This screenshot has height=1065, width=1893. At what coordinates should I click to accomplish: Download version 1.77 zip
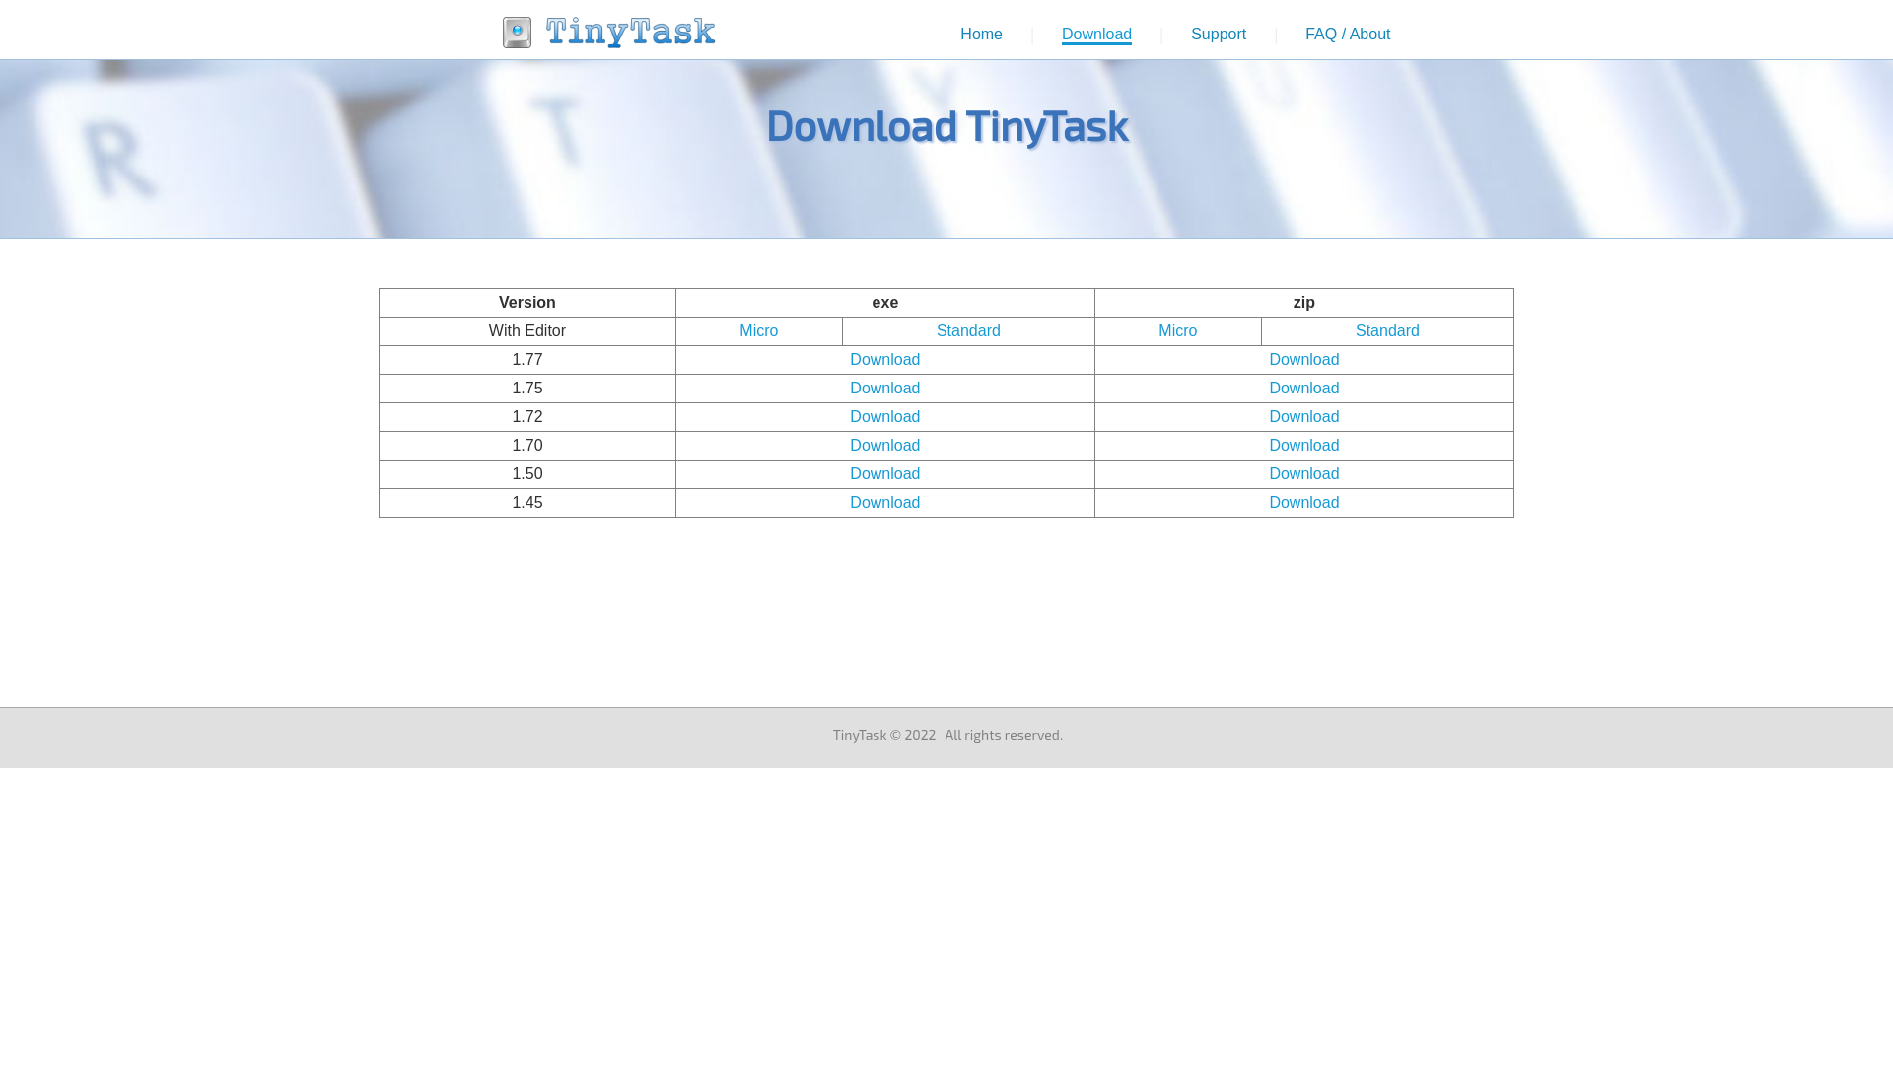[x=1304, y=360]
